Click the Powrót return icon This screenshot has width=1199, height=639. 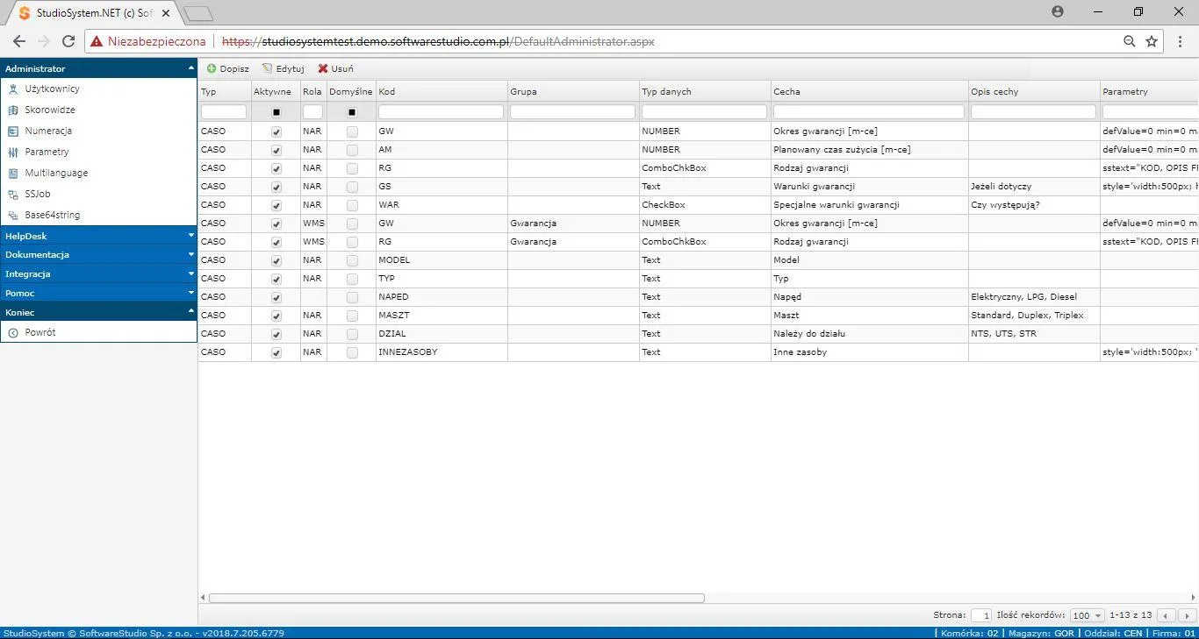[13, 332]
